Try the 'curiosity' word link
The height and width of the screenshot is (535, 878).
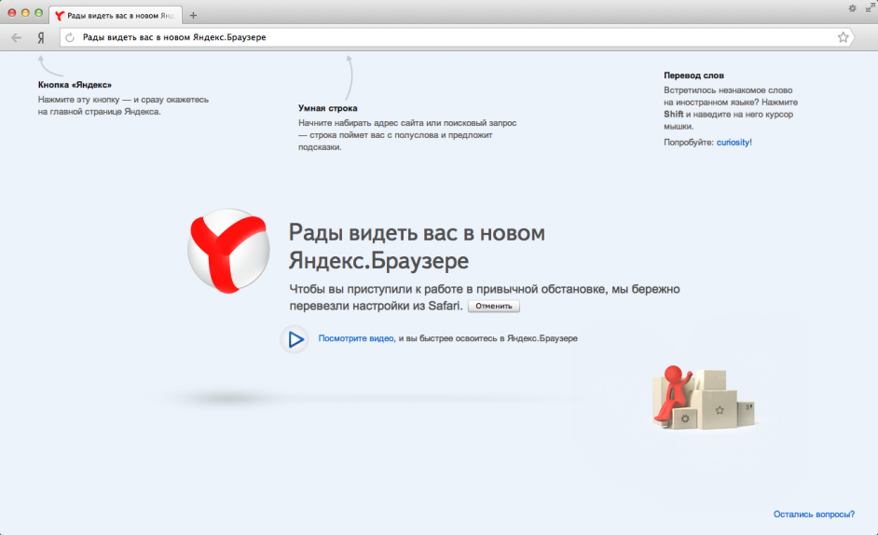click(733, 143)
